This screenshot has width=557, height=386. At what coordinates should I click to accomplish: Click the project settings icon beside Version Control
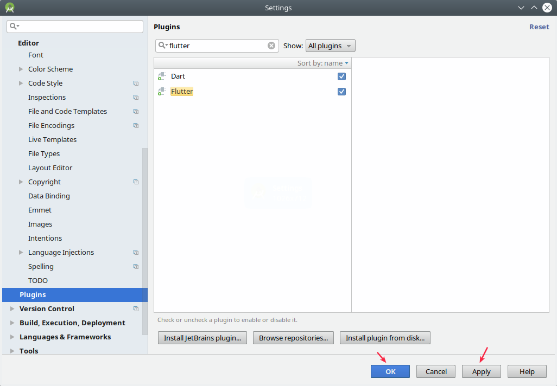(135, 308)
